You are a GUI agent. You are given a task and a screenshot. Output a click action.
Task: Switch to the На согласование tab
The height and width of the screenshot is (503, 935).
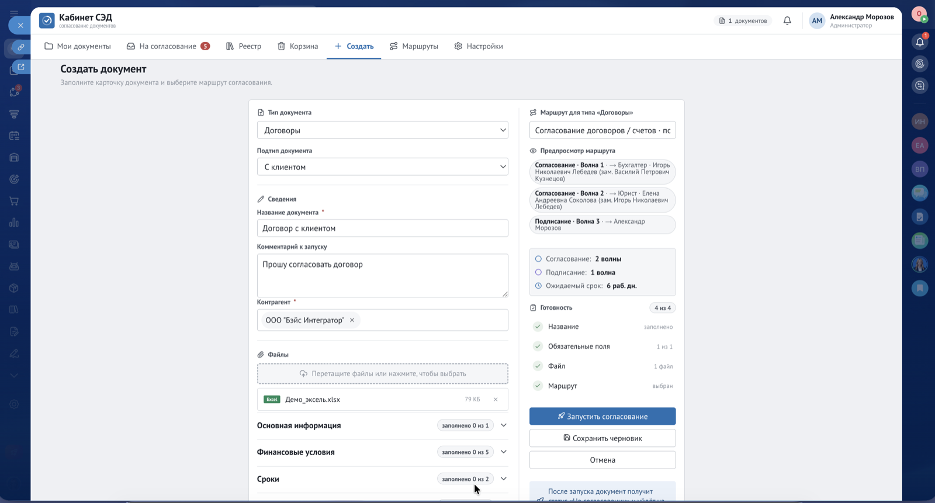(168, 46)
